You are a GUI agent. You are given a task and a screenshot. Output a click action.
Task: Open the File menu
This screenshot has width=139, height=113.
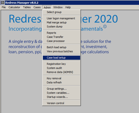[x=4, y=7]
